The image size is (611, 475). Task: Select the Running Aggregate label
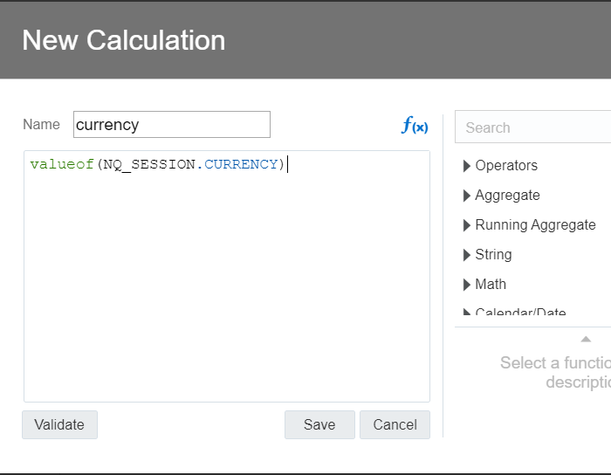(535, 225)
